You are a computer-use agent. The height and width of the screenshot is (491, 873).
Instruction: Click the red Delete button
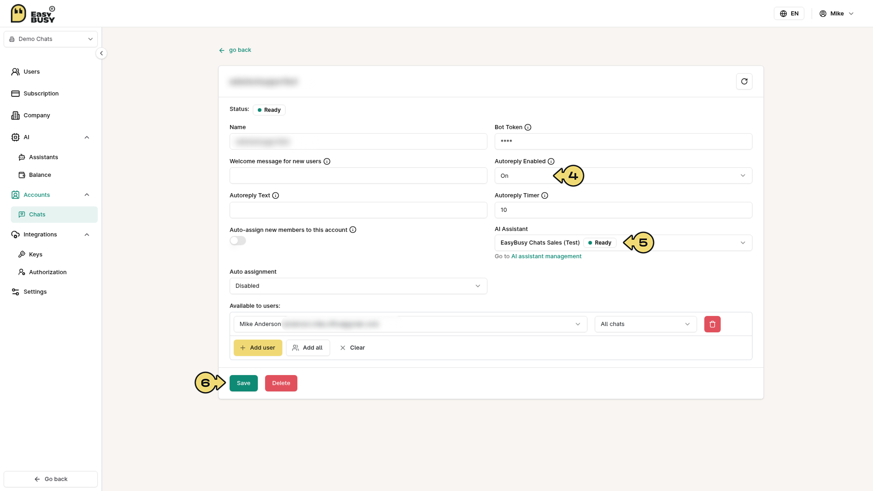click(x=281, y=383)
